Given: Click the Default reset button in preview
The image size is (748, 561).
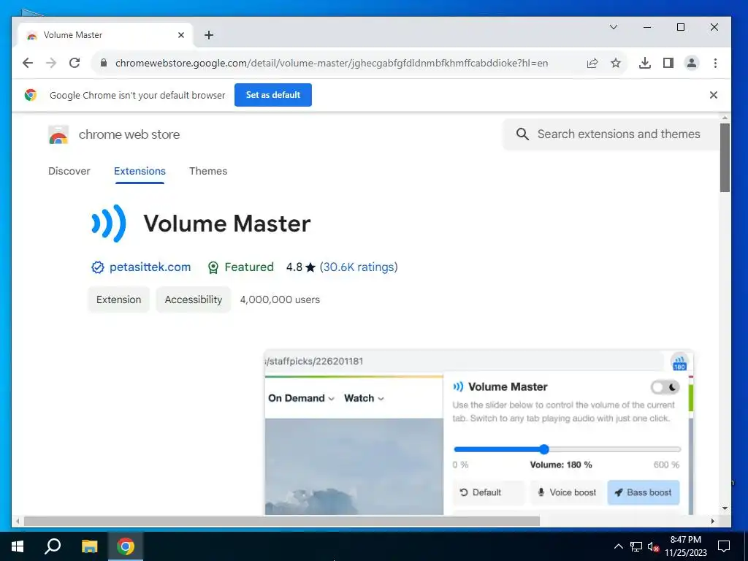Looking at the screenshot, I should pos(487,492).
